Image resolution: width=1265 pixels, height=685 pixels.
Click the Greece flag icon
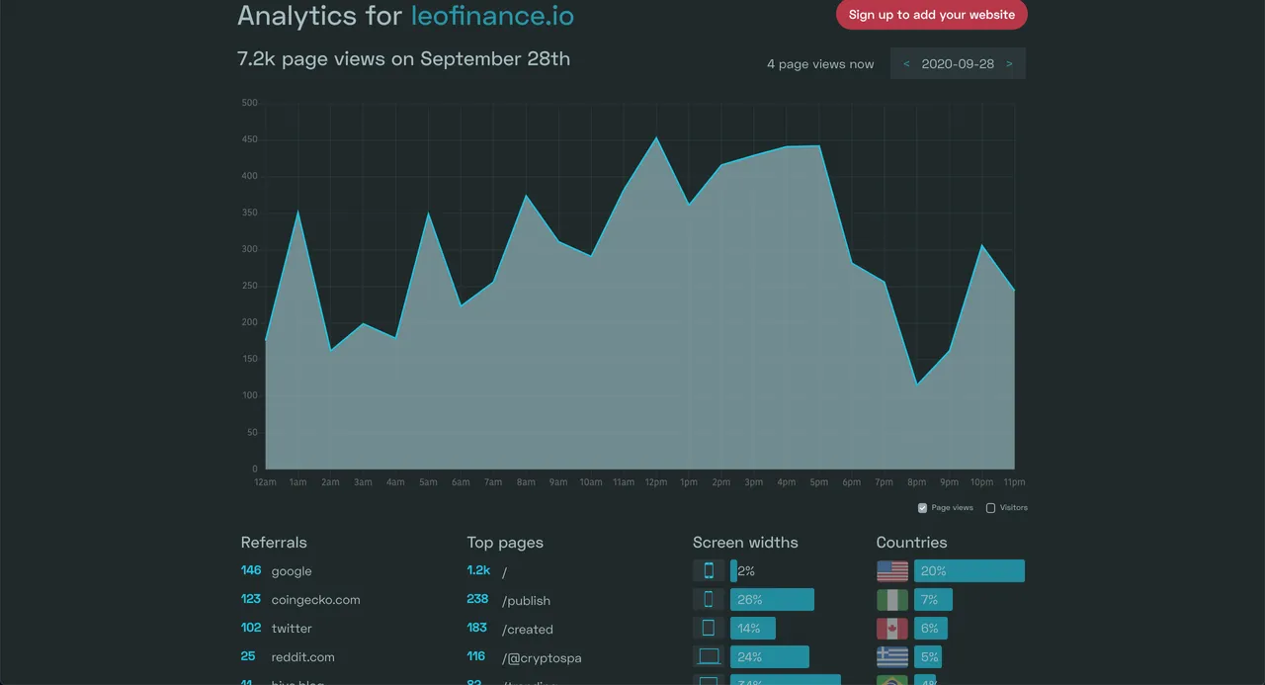coord(892,657)
